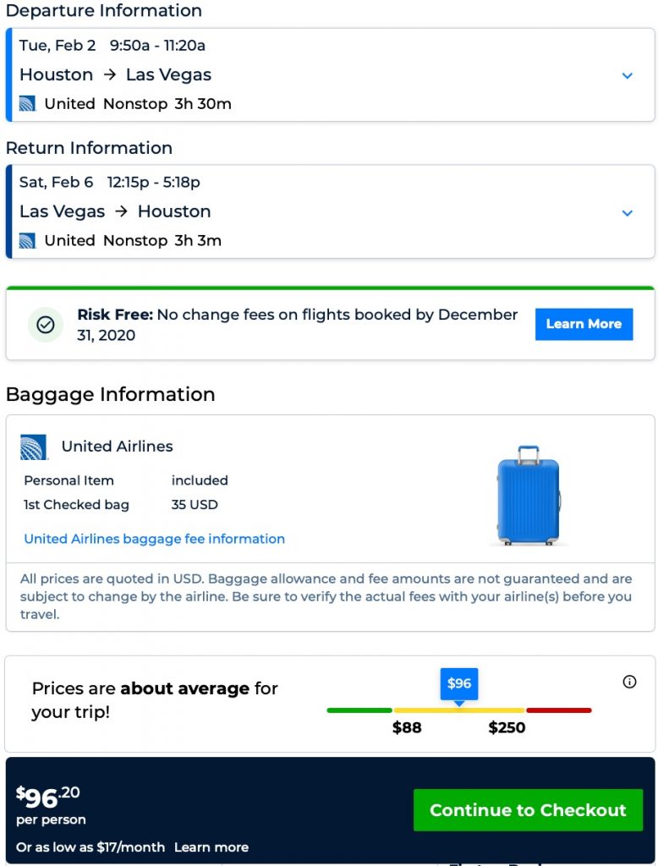658x866 pixels.
Task: Click the Tue, Feb 2 departure time row
Action: point(112,46)
